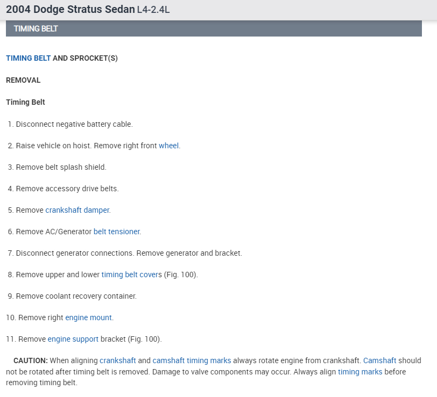Screen dimensions: 437x397
Task: Click the 2004 Dodge Stratus Sedan title
Action: point(70,10)
